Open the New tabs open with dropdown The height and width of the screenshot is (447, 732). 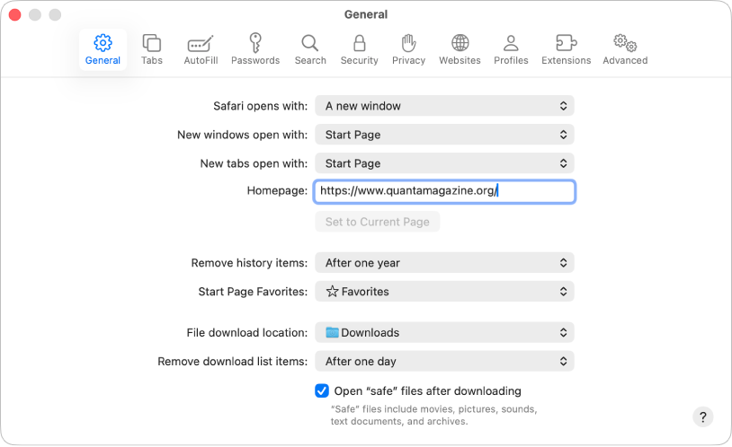pos(444,163)
